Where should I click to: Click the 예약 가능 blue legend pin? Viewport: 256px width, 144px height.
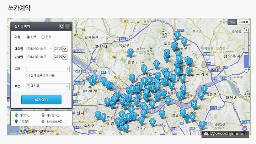(x=16, y=115)
